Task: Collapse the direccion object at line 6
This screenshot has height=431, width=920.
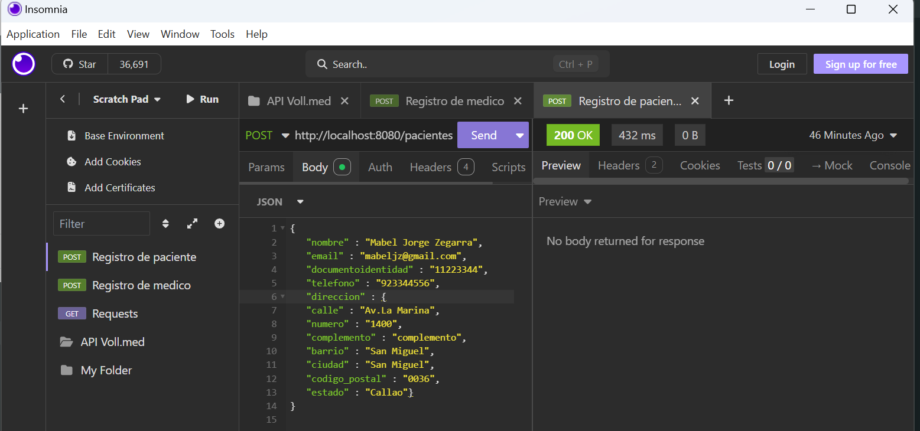Action: [x=282, y=296]
